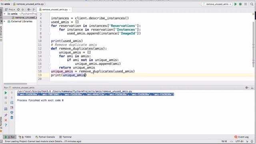Click the tool window quick access icon in status bar corner
The height and width of the screenshot is (144, 256).
[1, 141]
